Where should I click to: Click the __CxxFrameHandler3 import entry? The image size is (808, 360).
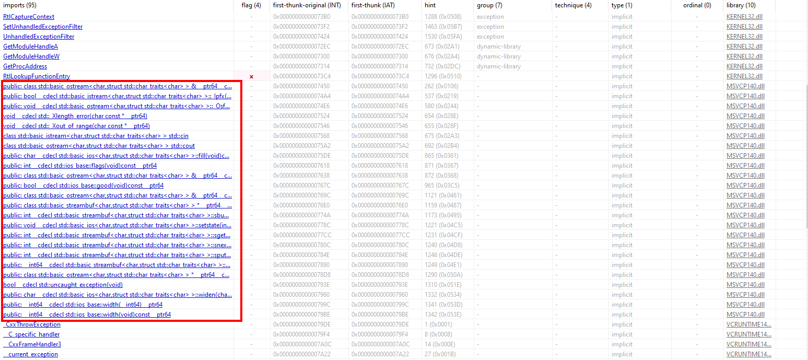(x=32, y=344)
